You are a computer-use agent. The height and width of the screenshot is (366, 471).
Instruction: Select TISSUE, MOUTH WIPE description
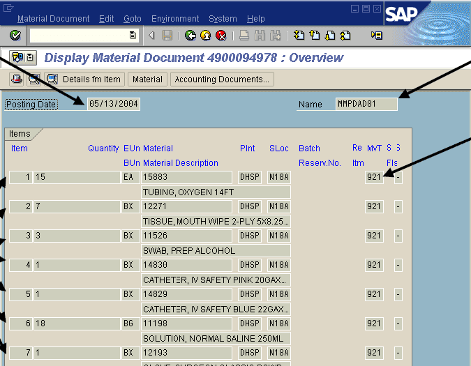216,222
